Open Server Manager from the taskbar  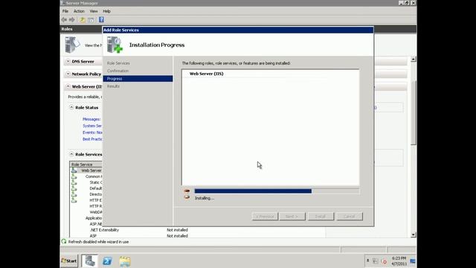point(89,261)
